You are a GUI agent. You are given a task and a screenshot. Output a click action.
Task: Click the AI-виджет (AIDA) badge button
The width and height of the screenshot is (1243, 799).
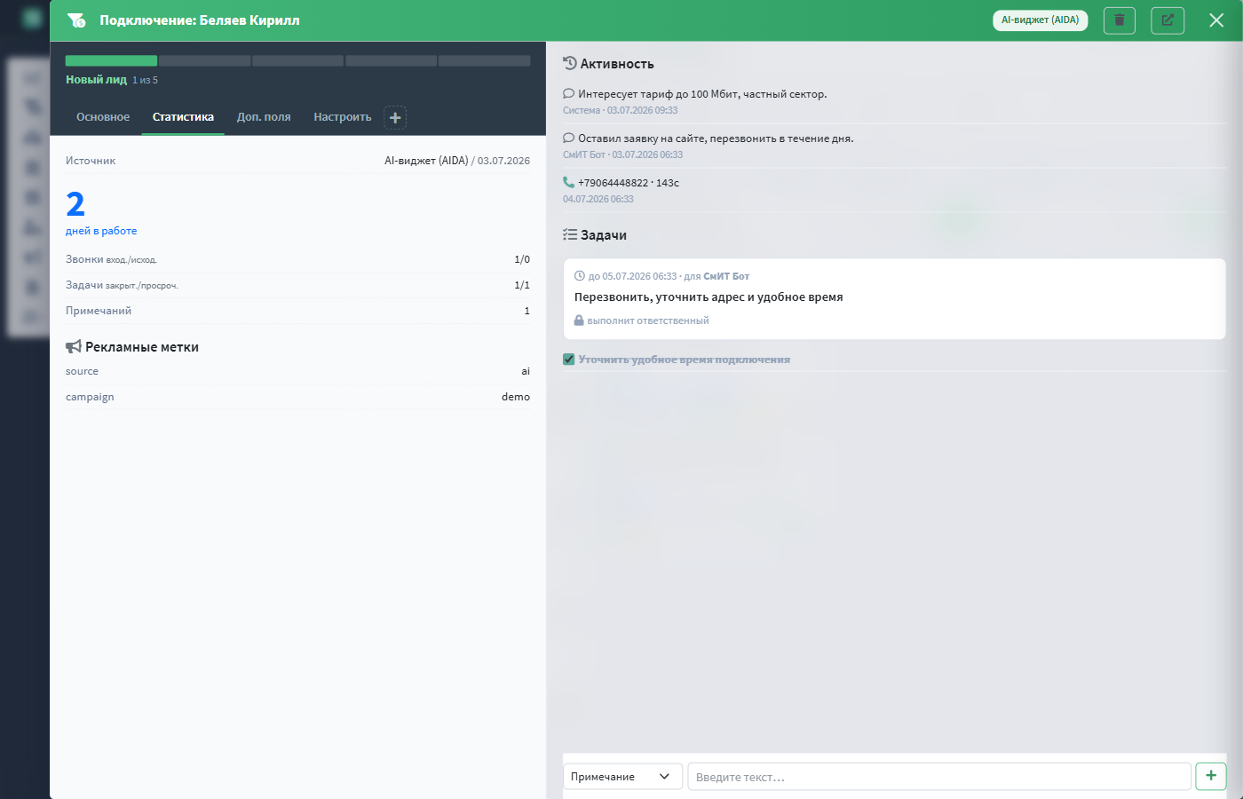[x=1040, y=20]
